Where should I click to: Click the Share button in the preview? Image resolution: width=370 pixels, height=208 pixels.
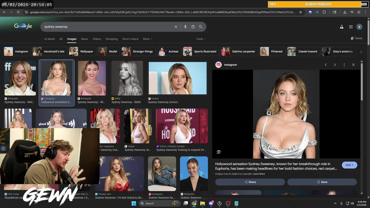coord(250,182)
